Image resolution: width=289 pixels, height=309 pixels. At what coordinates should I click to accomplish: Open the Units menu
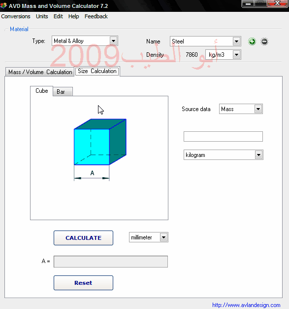tap(42, 16)
